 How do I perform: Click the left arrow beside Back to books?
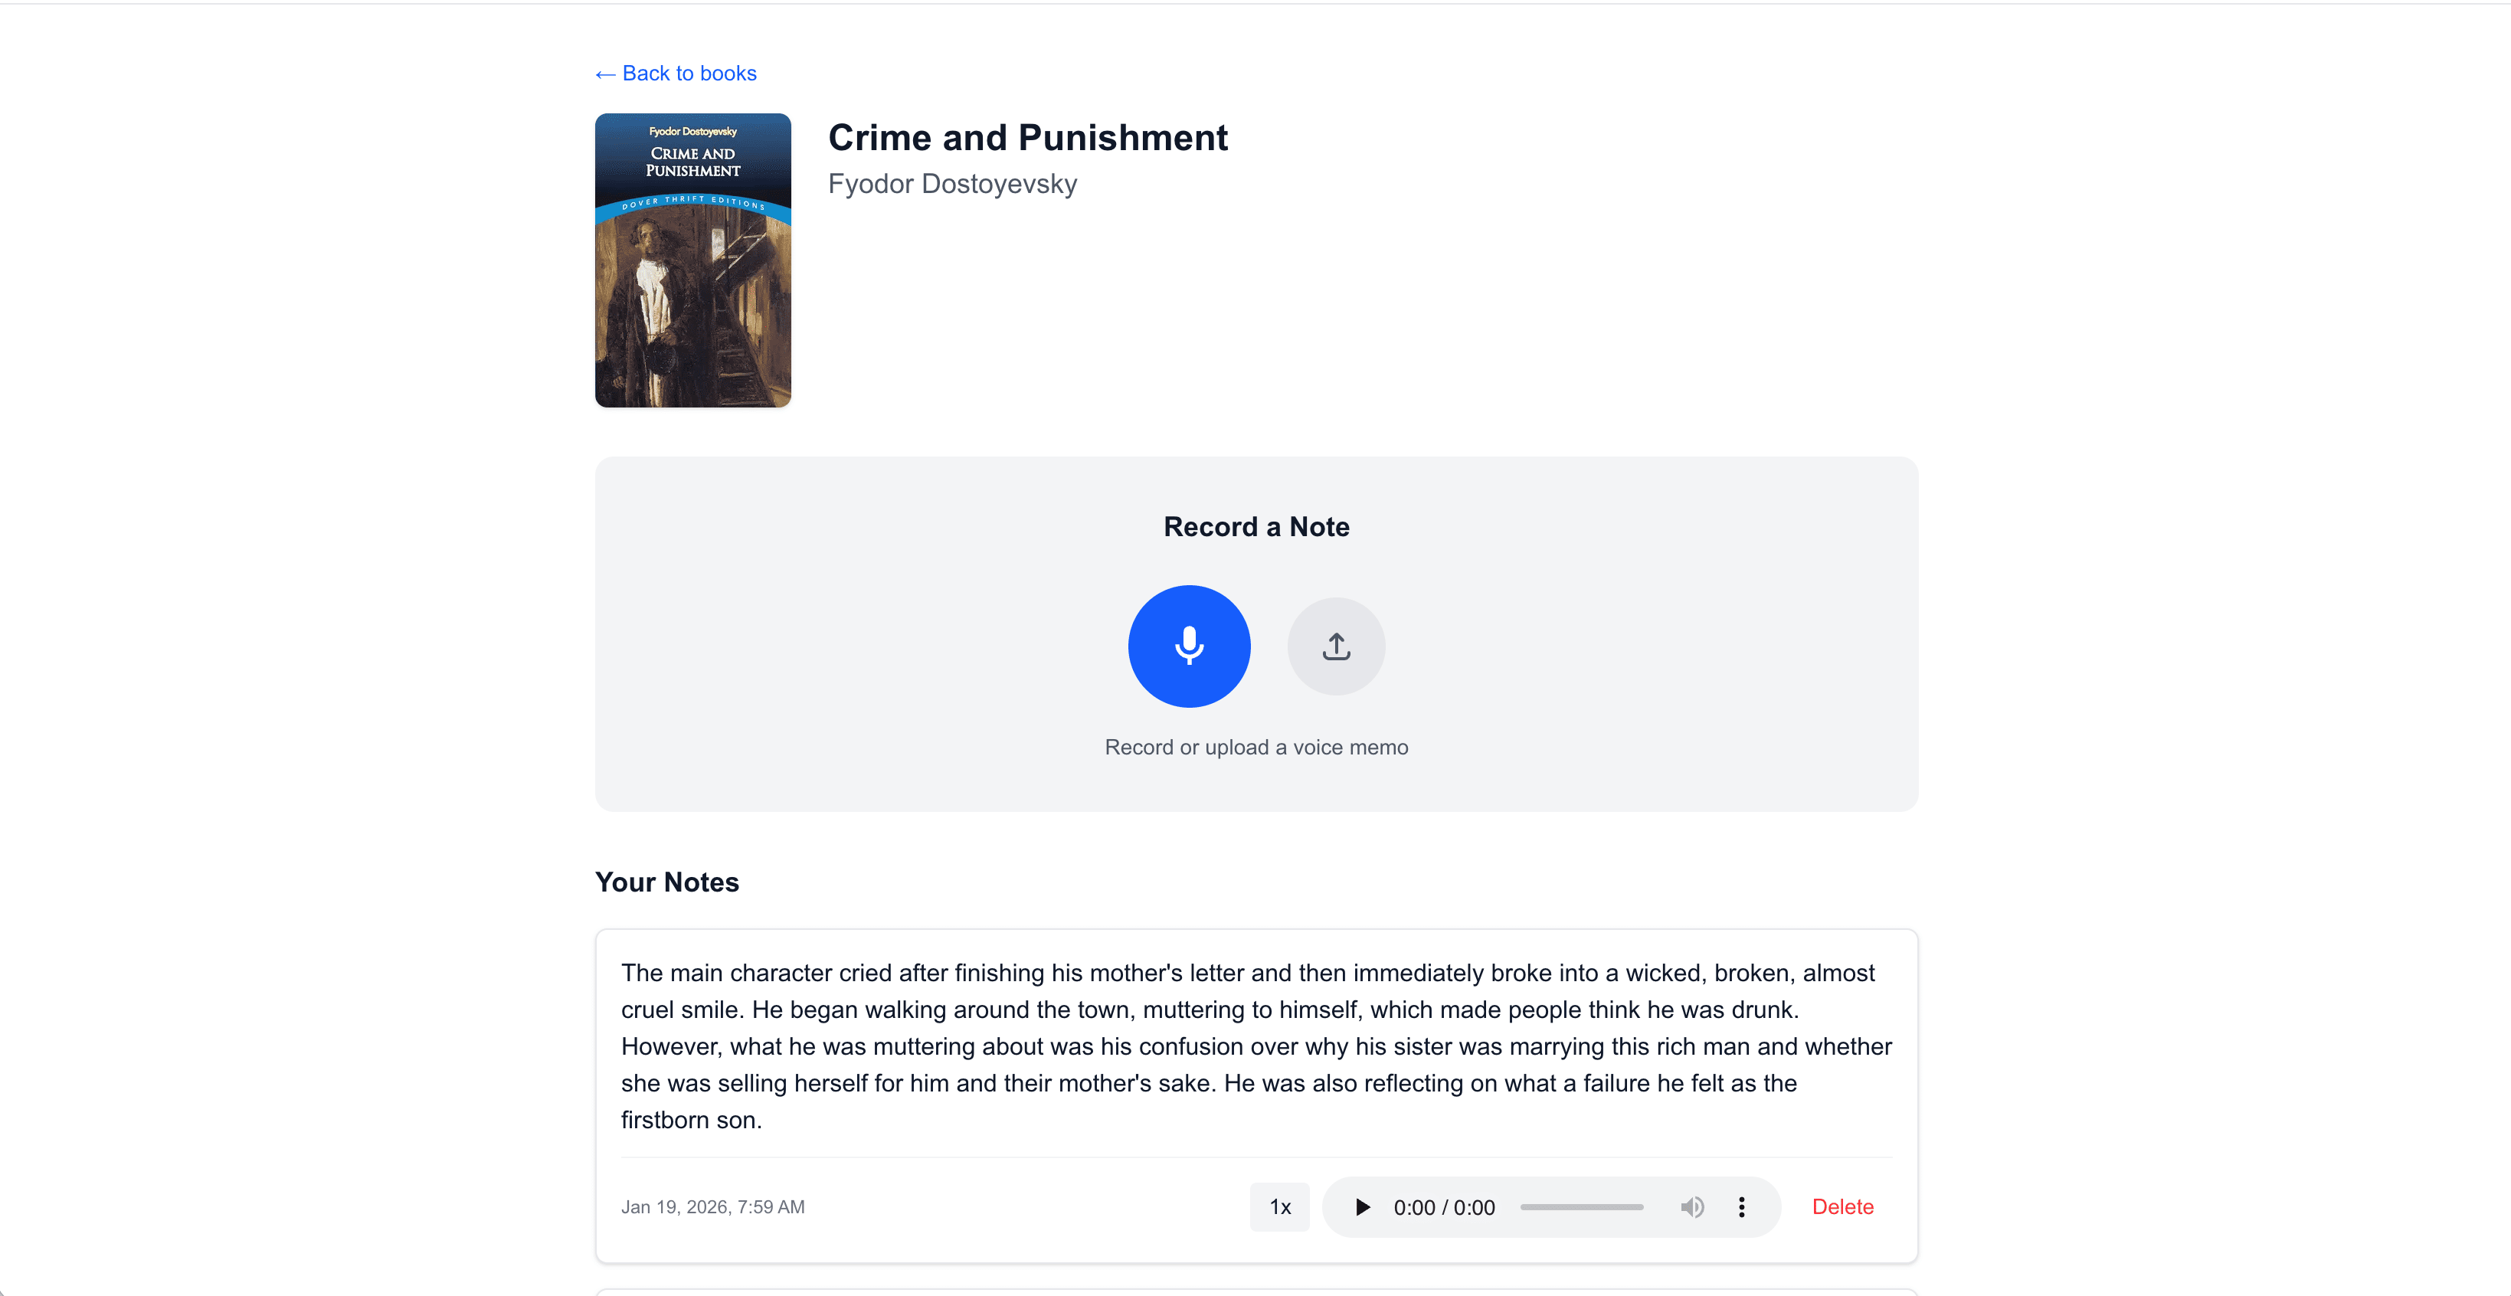coord(605,74)
